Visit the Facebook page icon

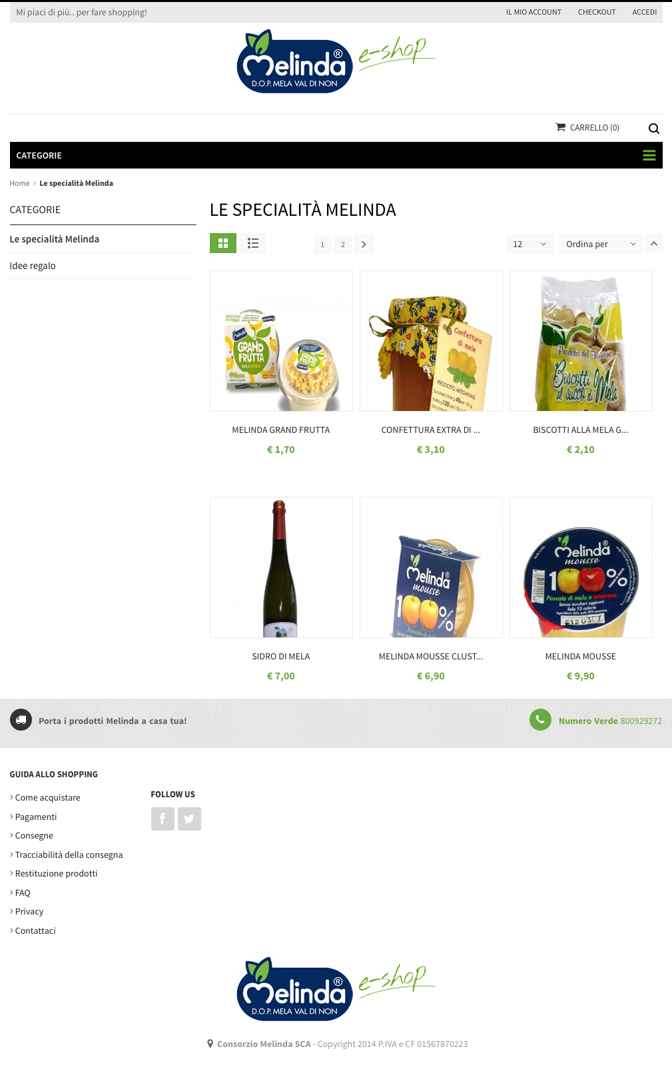coord(163,819)
